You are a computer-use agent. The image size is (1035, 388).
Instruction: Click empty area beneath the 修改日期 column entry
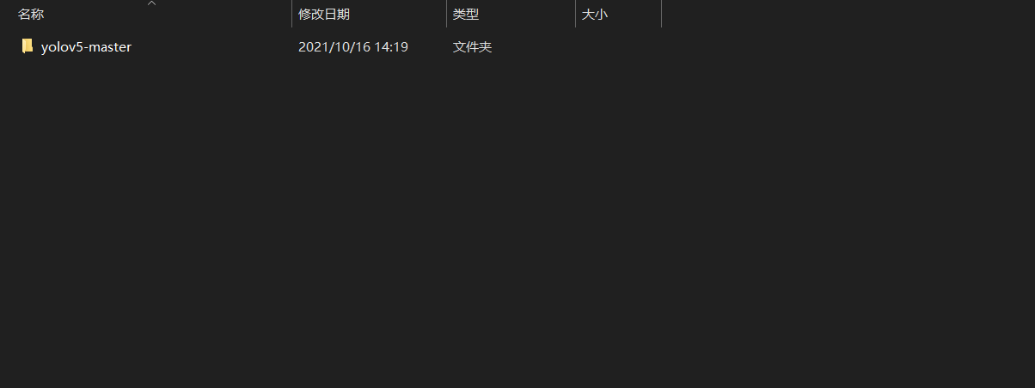pos(369,77)
